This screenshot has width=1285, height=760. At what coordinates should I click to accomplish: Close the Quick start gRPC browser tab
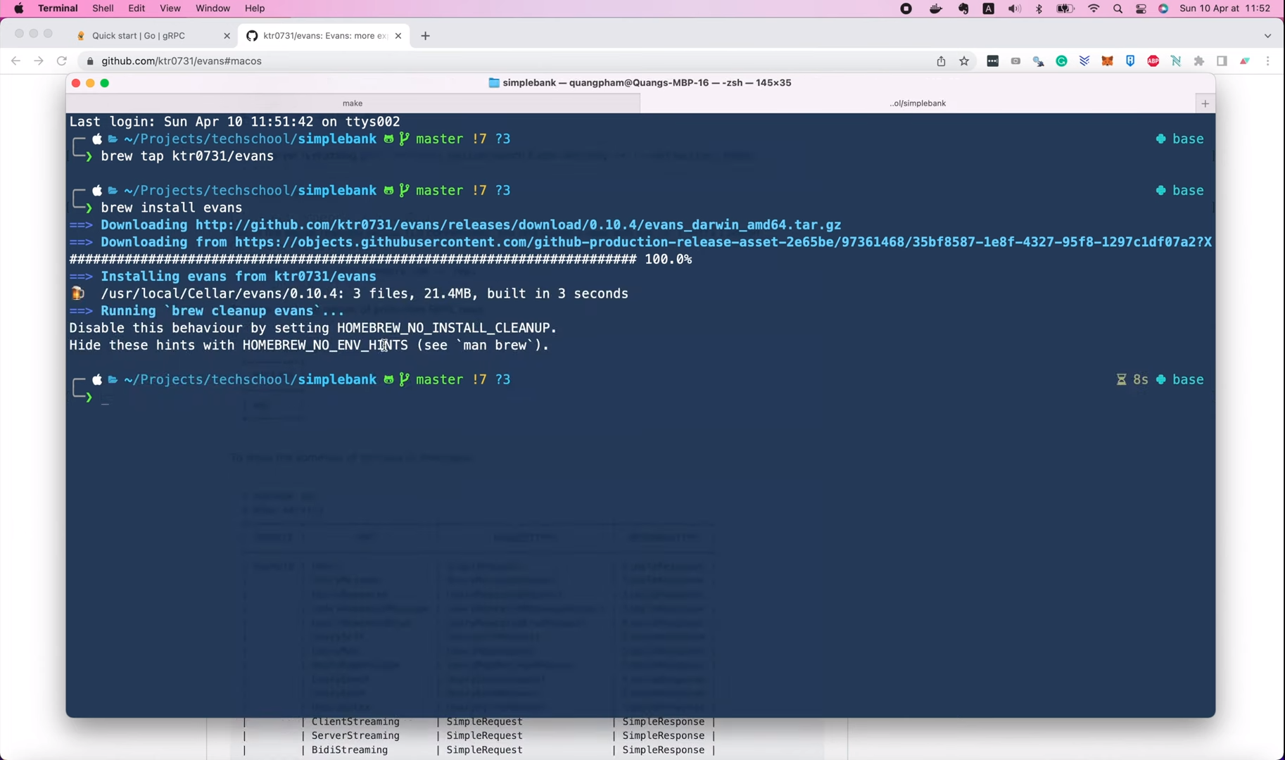(227, 36)
